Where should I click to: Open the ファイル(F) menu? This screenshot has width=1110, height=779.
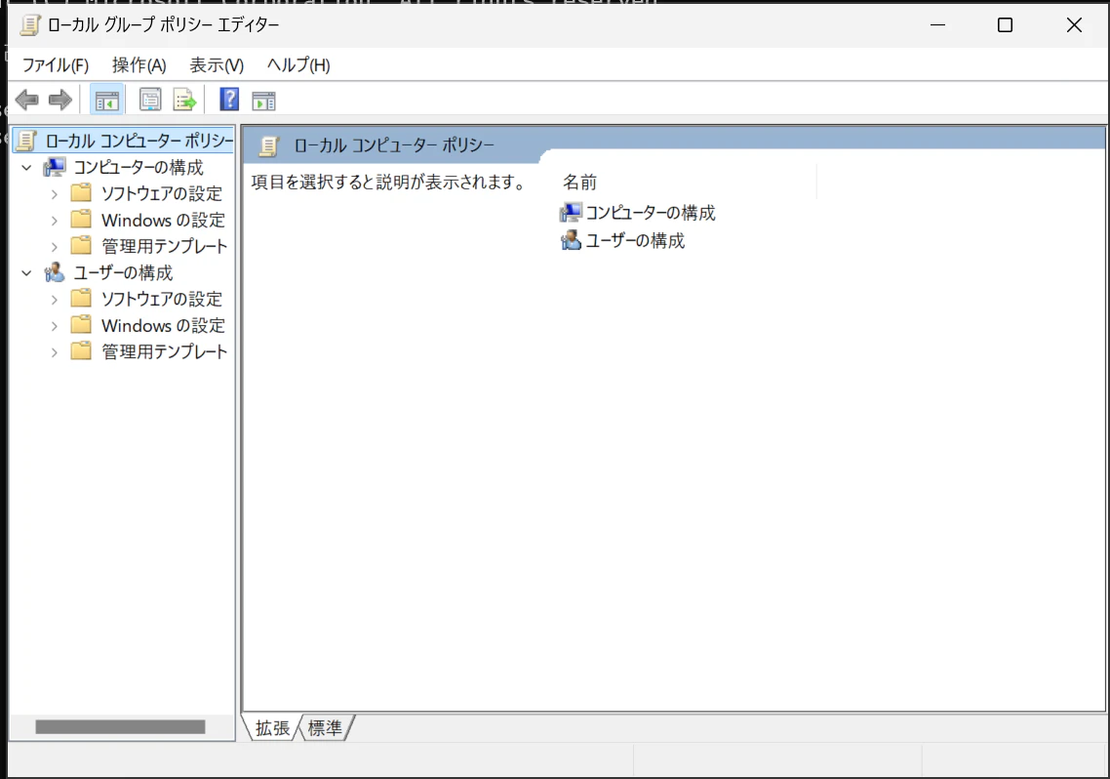point(56,65)
